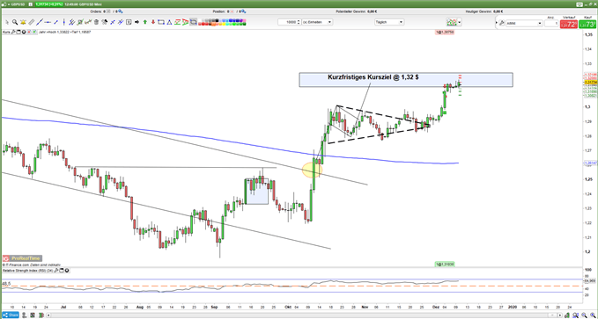Choose the triangle drawing tool
Viewport: 598px width, 319px height.
(x=169, y=22)
